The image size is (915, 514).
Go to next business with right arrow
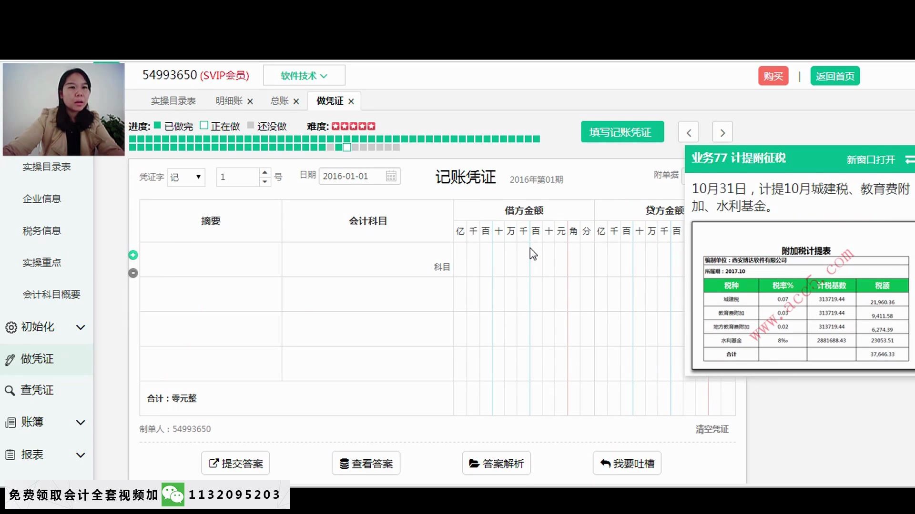(x=722, y=132)
